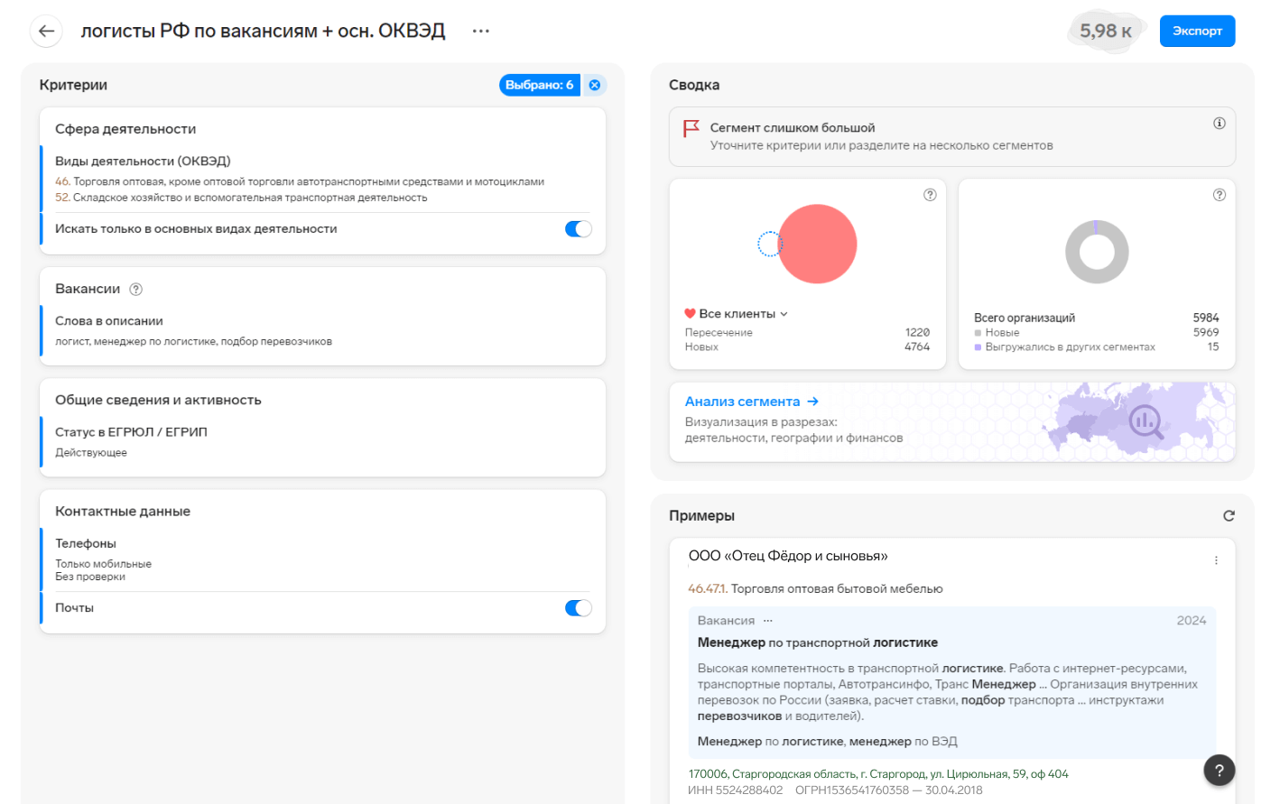Click OKVED code 52 Складское хозяйство text
This screenshot has height=804, width=1280.
[x=241, y=198]
